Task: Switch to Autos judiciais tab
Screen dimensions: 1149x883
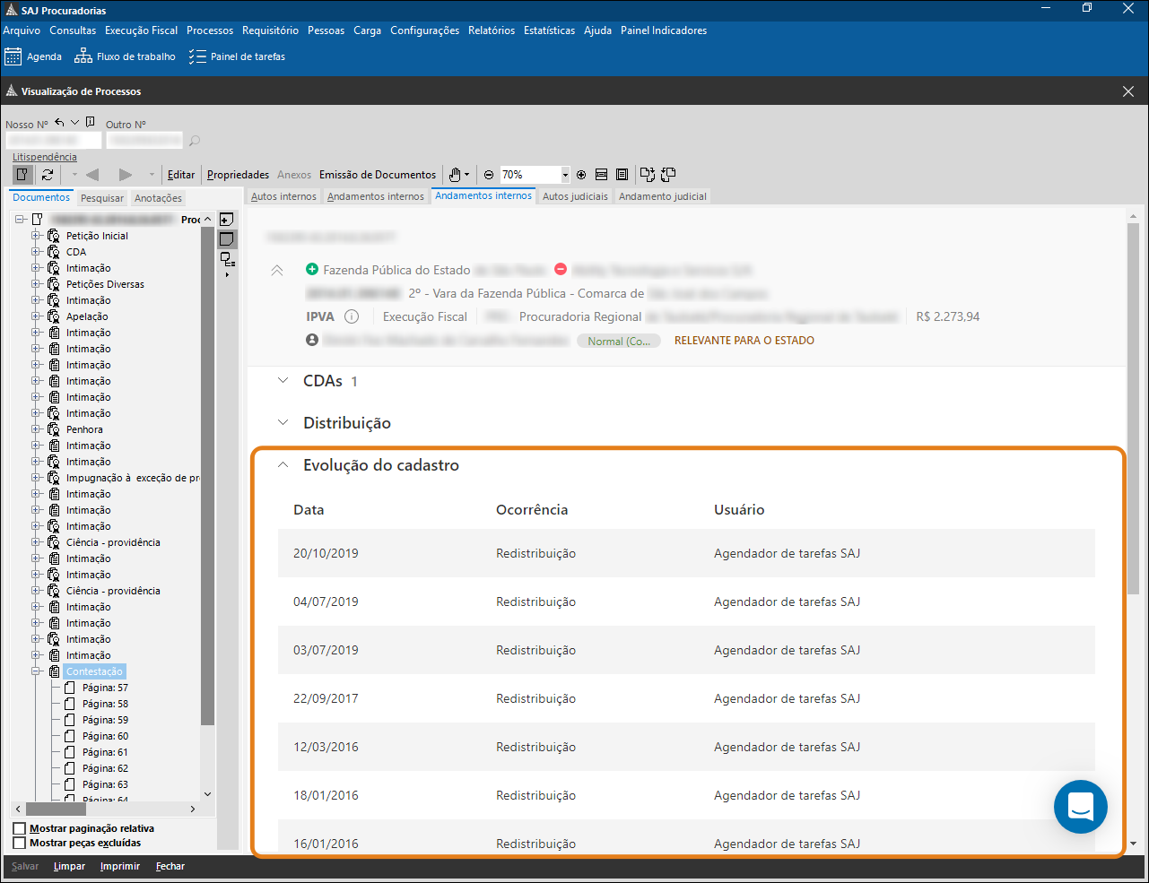Action: [x=575, y=196]
